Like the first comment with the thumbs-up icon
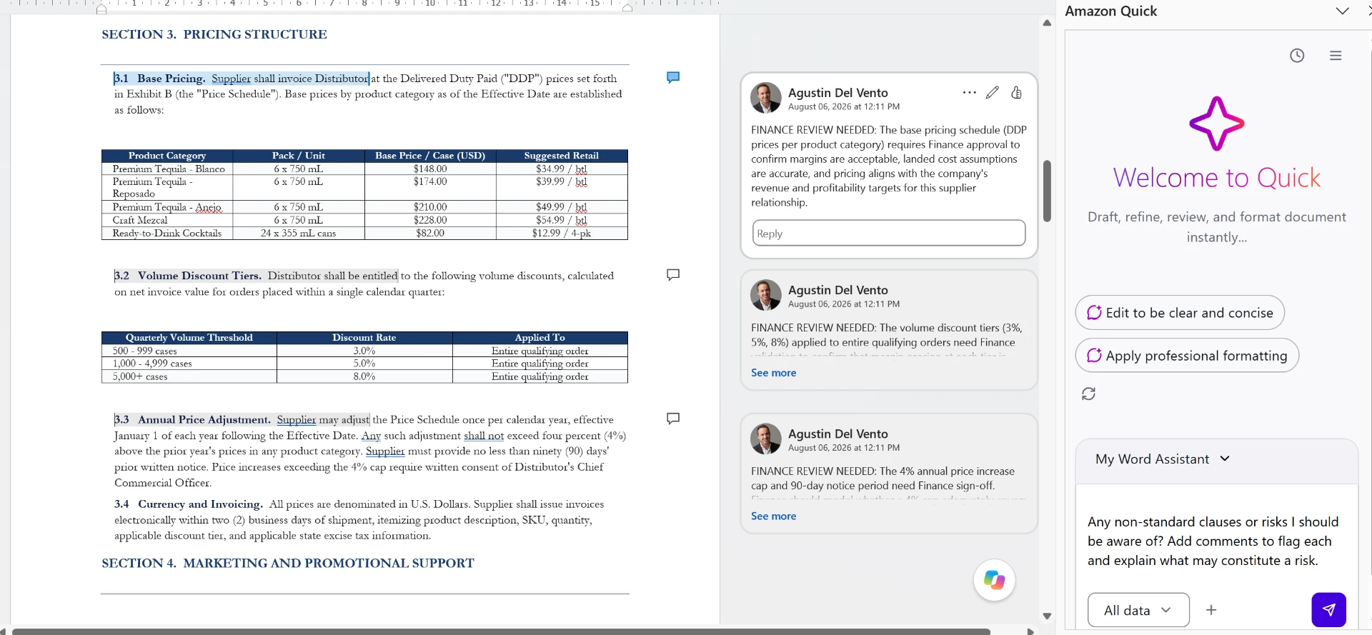The width and height of the screenshot is (1372, 635). (x=1016, y=93)
